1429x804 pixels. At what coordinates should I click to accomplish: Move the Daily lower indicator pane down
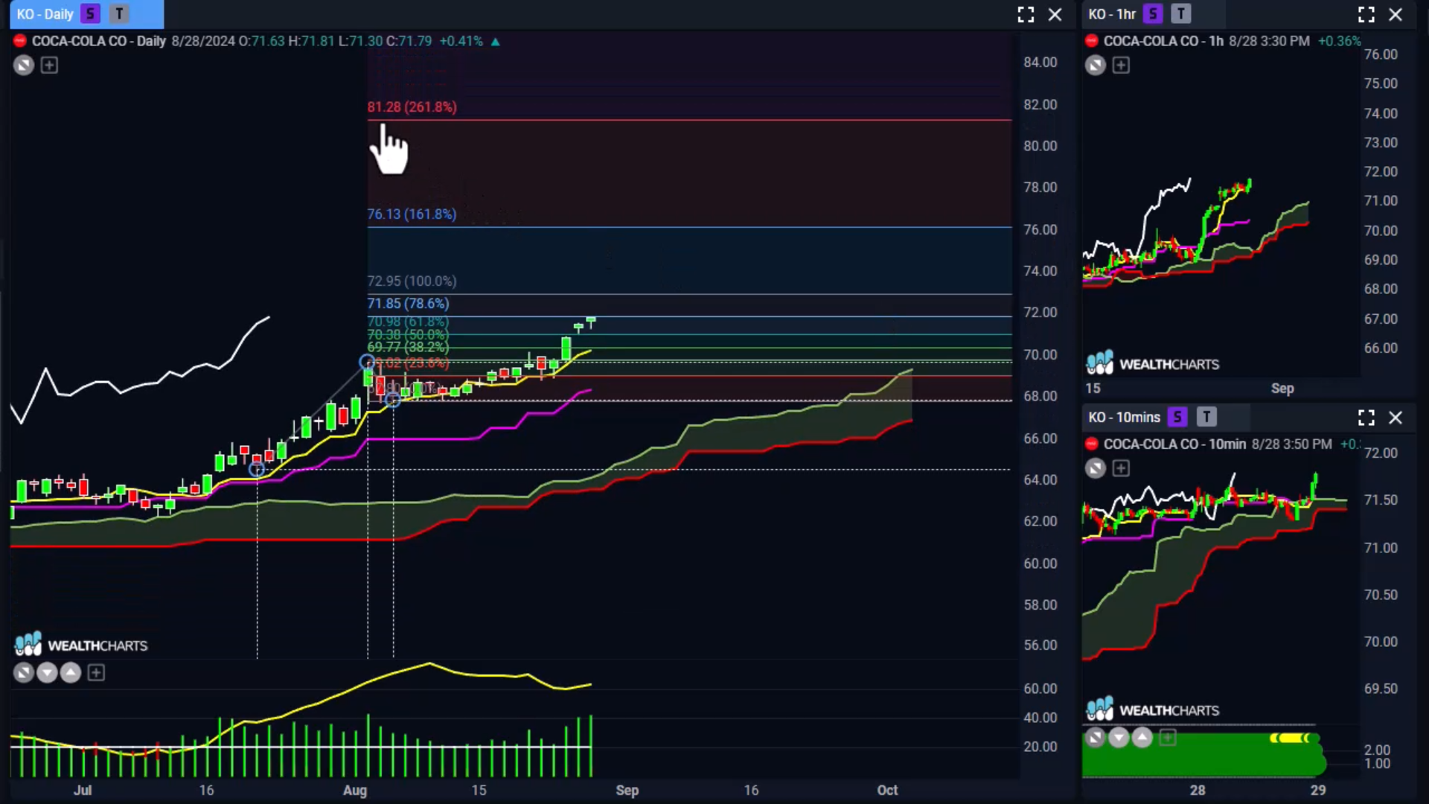click(47, 673)
